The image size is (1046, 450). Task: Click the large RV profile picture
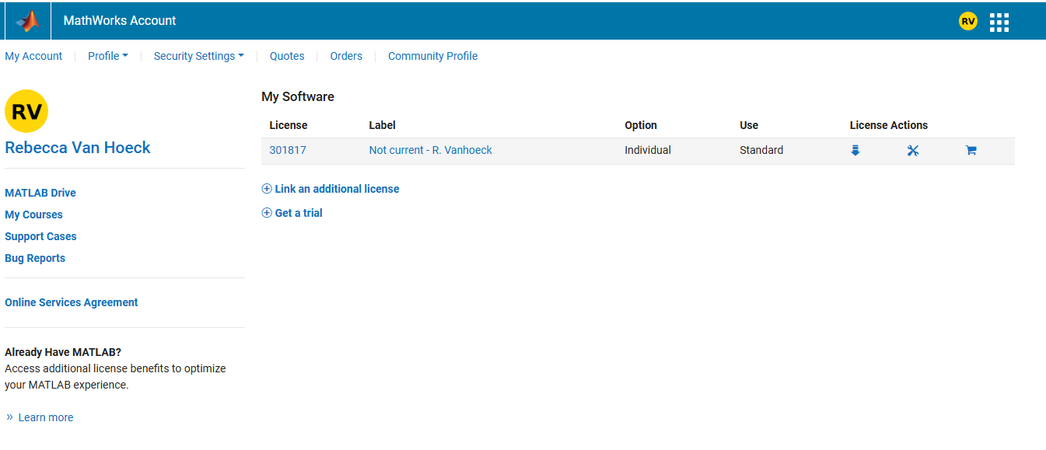tap(26, 111)
